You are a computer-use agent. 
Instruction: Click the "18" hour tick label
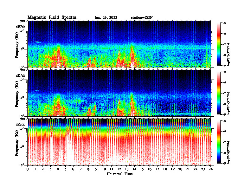click(165, 169)
